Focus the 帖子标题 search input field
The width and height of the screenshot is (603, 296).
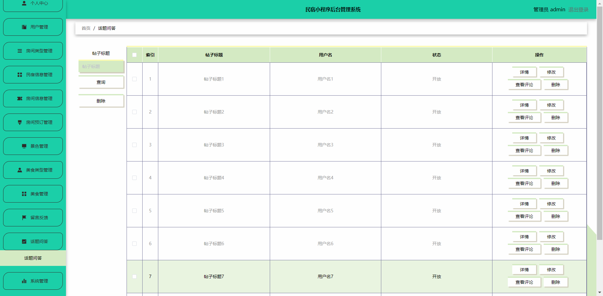tap(101, 66)
